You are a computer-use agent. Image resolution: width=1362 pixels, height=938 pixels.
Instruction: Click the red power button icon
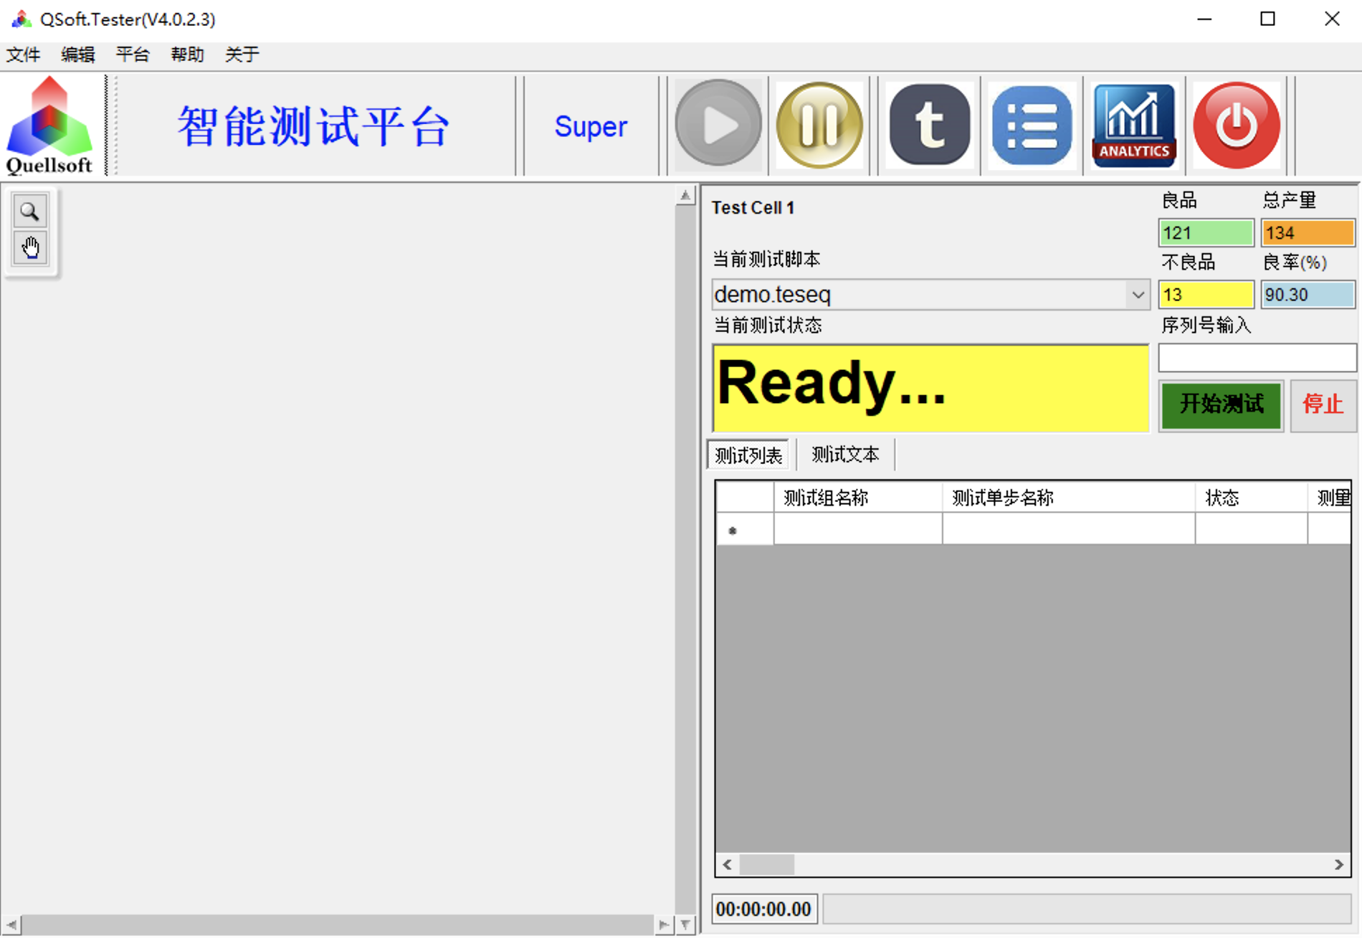1236,125
